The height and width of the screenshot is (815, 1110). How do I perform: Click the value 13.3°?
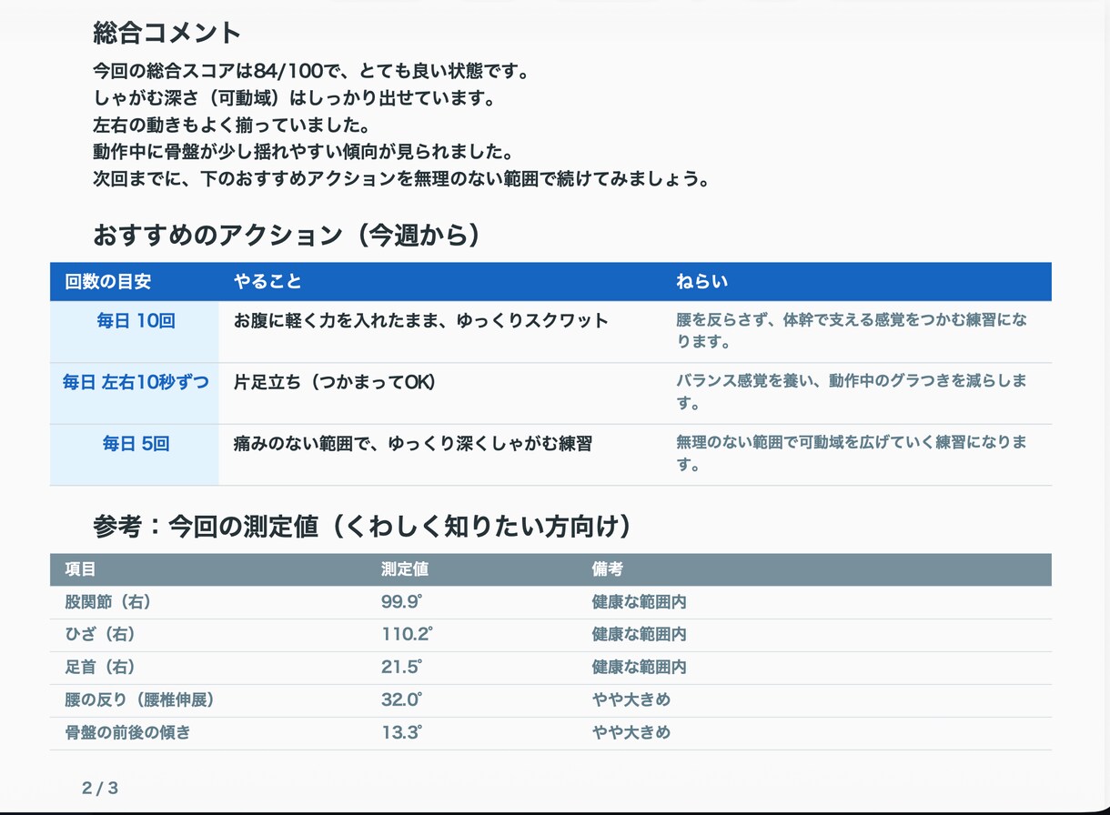402,733
